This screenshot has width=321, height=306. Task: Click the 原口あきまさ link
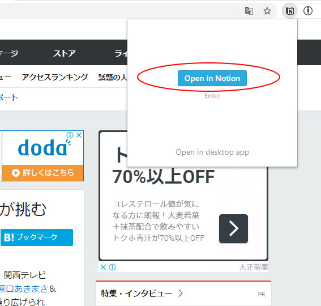24,288
